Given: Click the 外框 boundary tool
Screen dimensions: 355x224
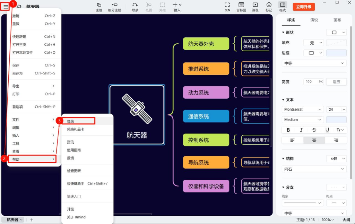Looking at the screenshot, I should click(x=162, y=7).
